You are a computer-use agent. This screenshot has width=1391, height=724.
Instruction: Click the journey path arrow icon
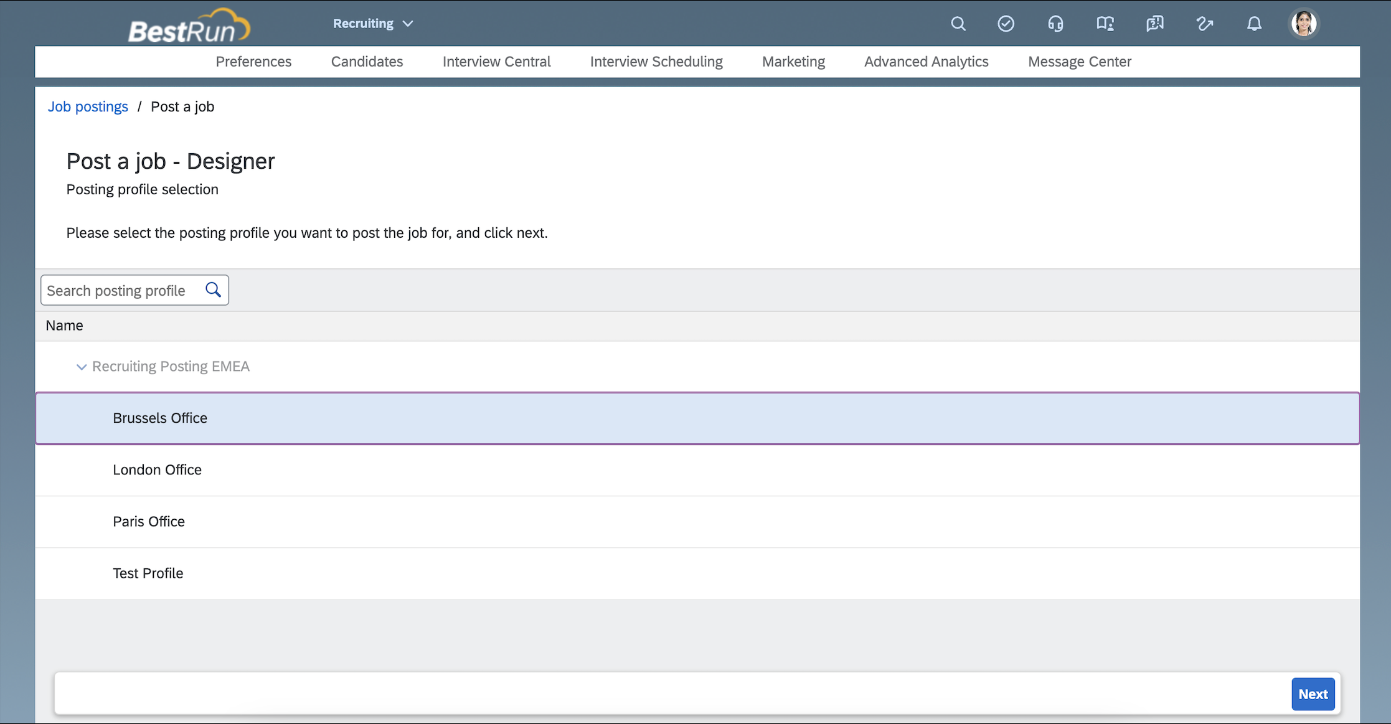1205,24
